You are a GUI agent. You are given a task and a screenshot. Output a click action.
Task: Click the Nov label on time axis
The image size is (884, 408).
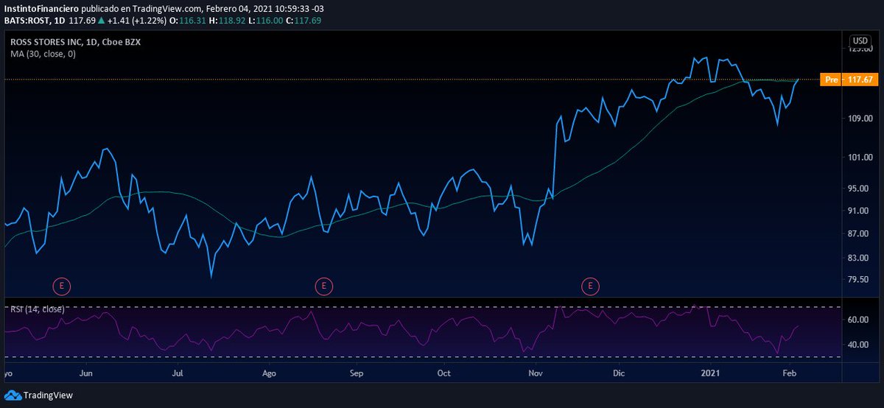[x=536, y=373]
